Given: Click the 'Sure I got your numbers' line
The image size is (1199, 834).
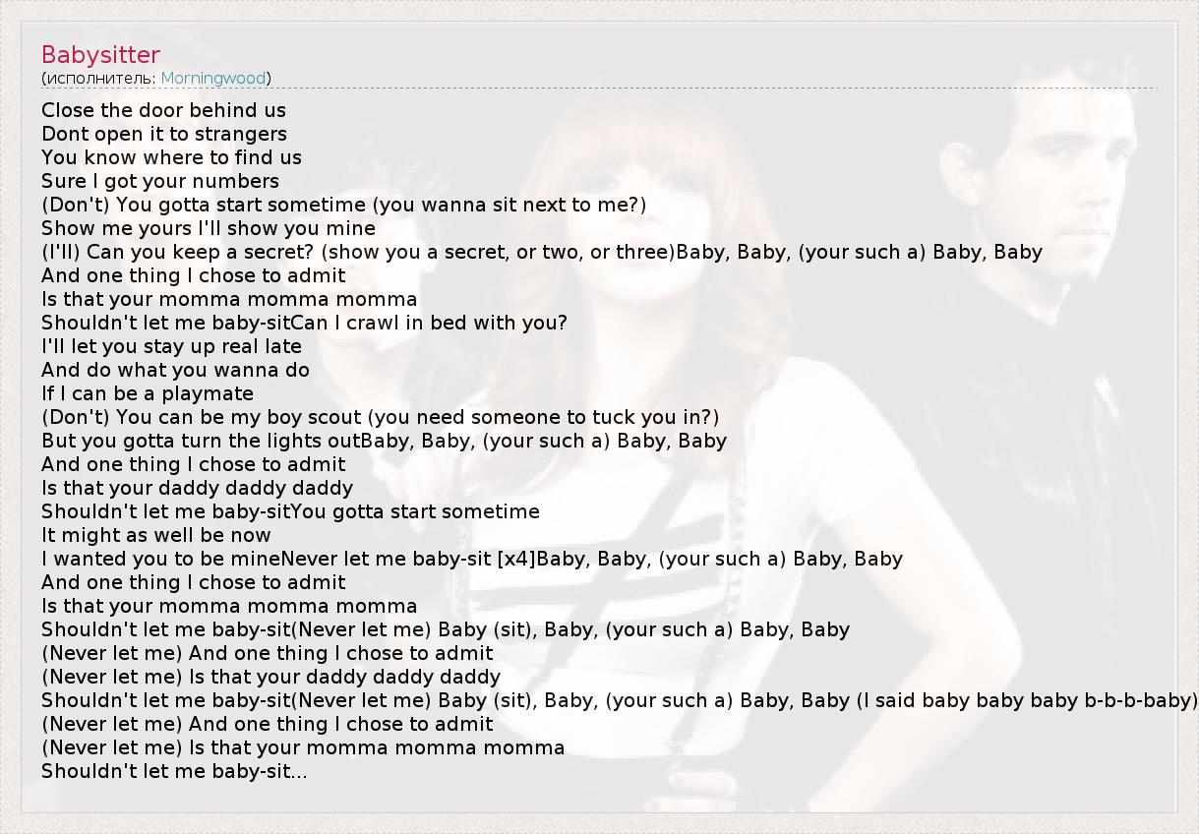Looking at the screenshot, I should [160, 181].
